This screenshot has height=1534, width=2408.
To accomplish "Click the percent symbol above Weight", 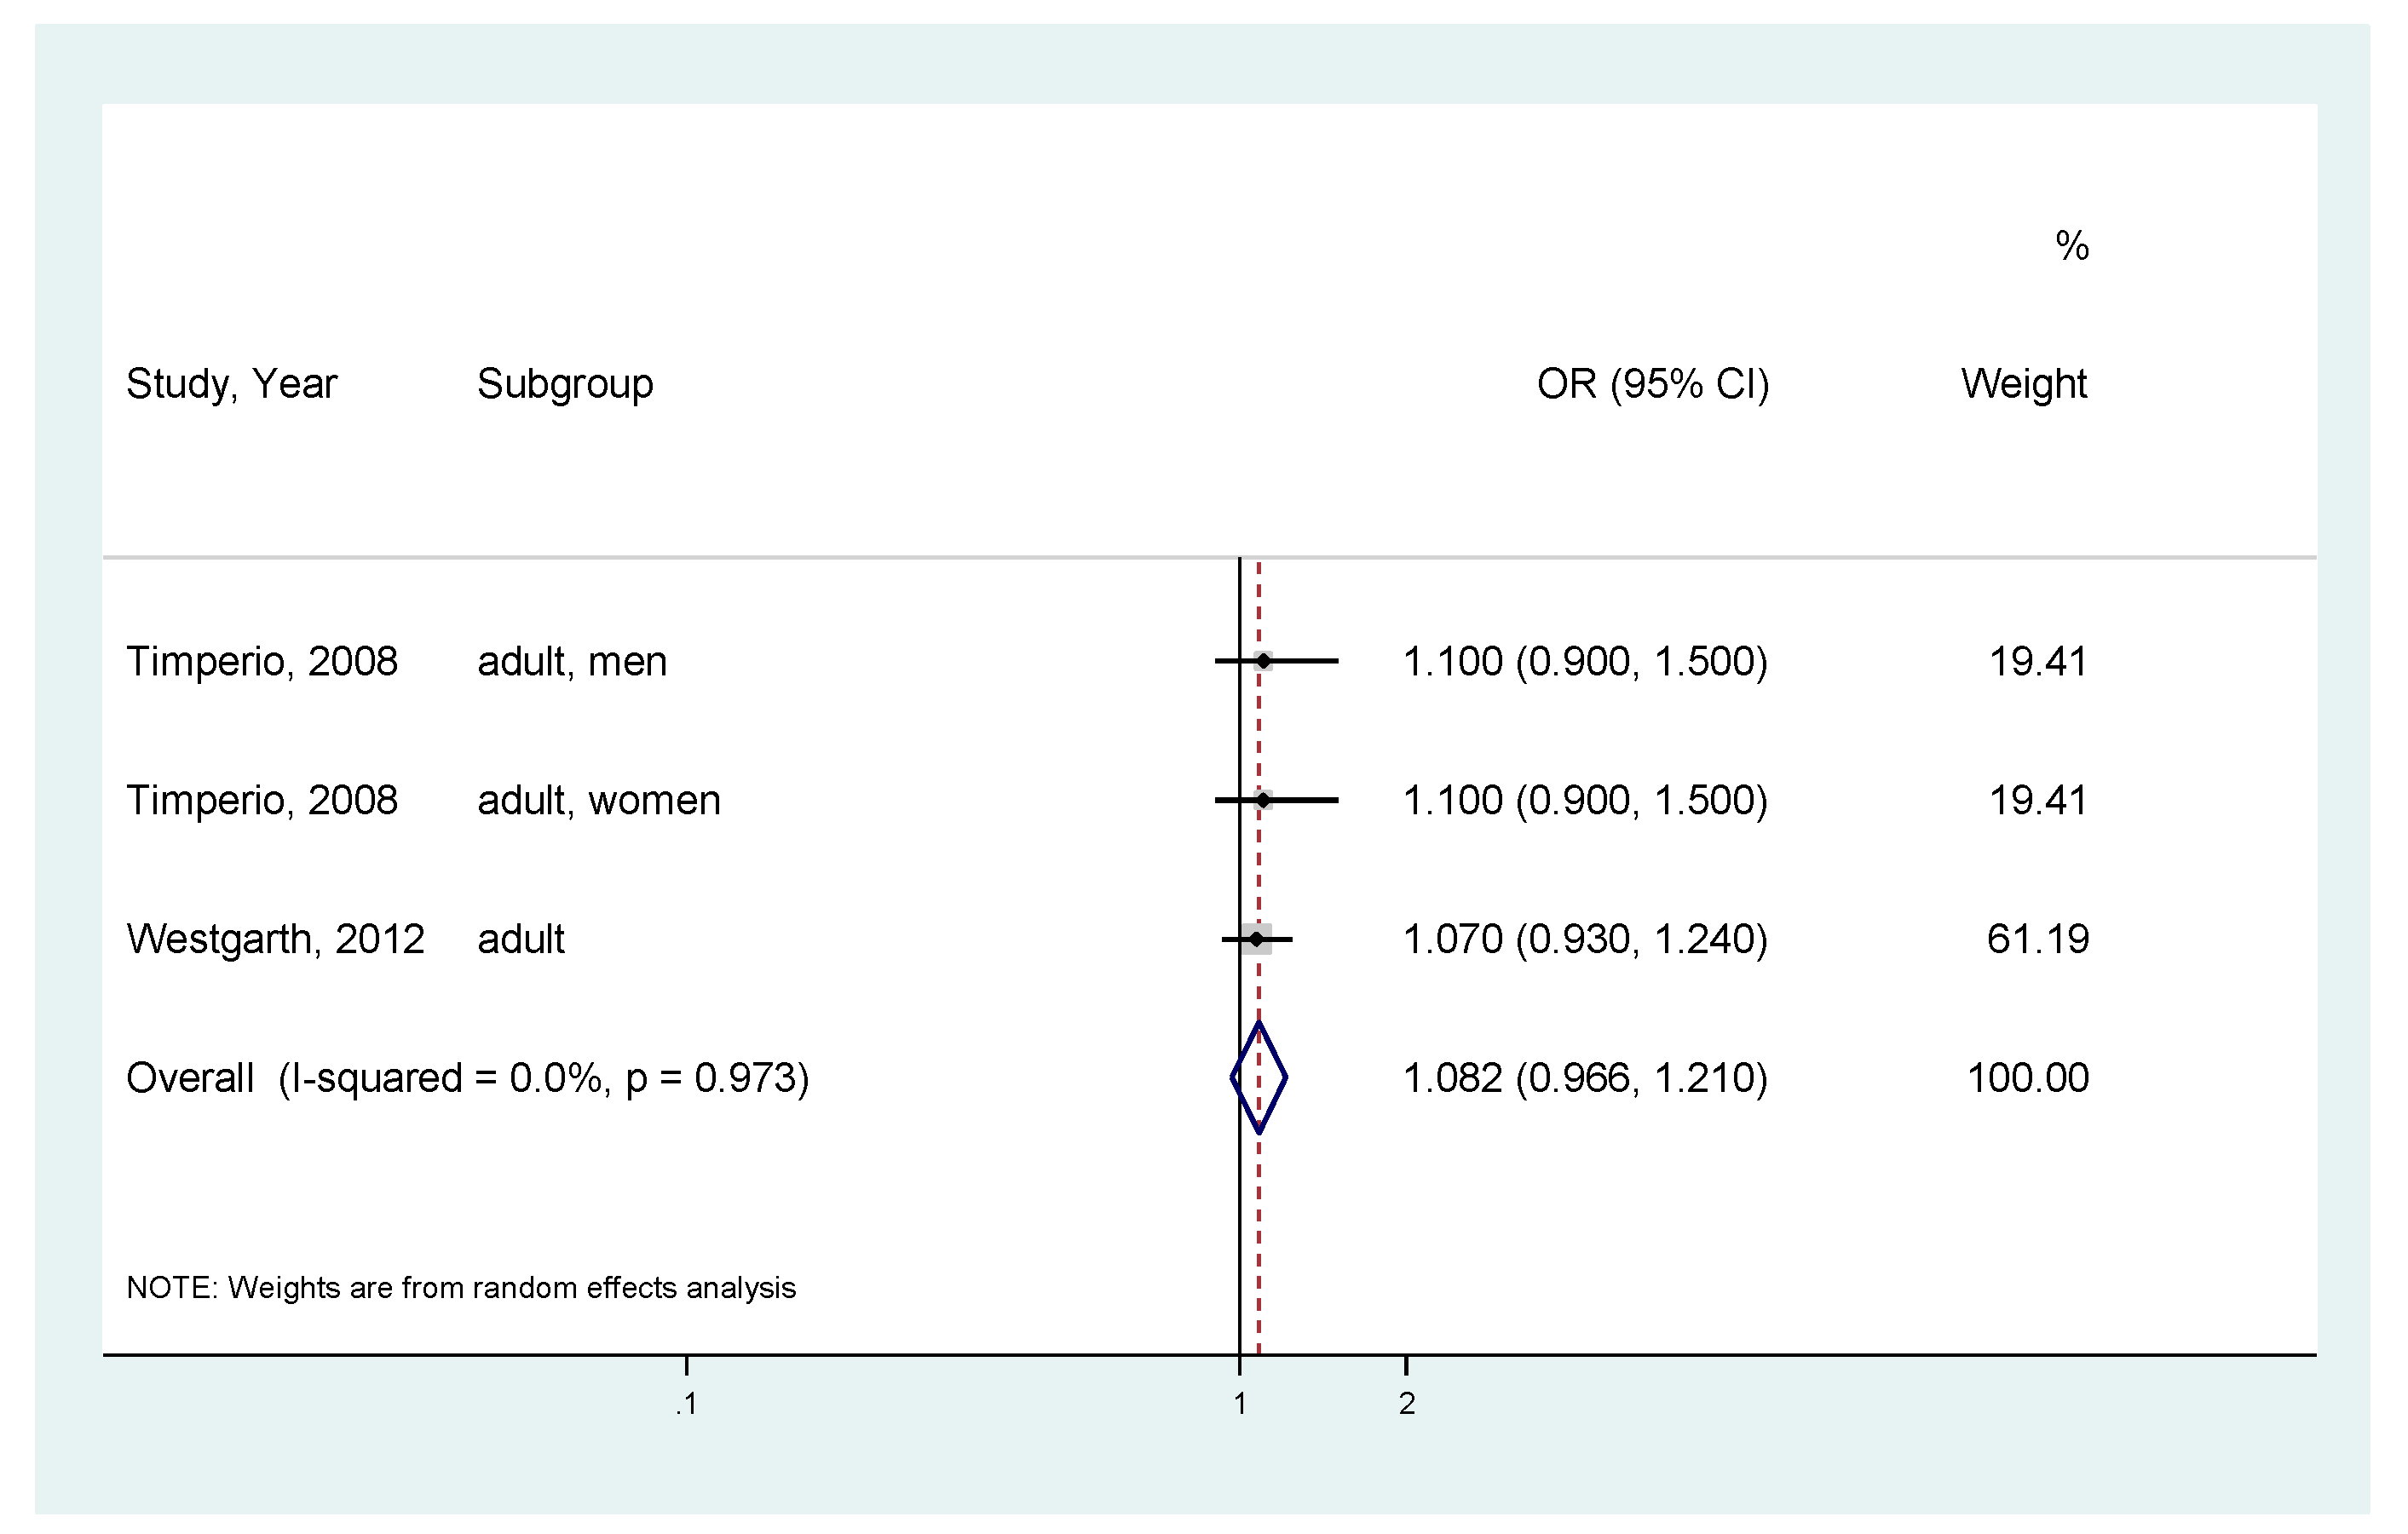I will [x=2072, y=246].
